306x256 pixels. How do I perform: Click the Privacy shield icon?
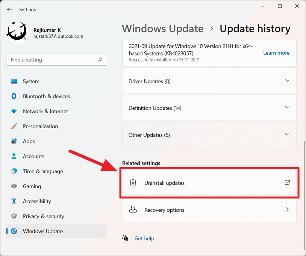pos(14,216)
